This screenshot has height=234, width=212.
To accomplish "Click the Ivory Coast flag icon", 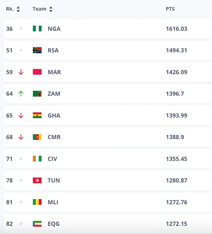I will [x=37, y=159].
